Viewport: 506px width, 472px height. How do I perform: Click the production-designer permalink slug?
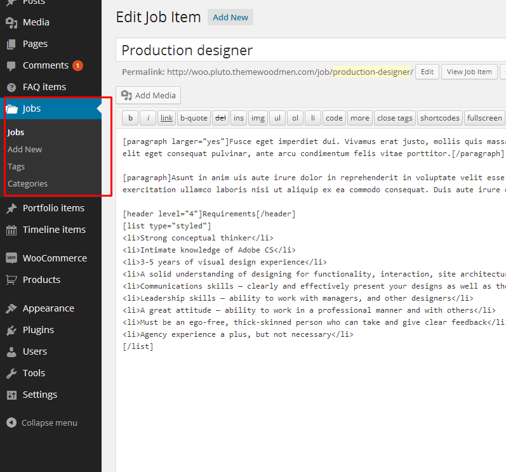(371, 72)
